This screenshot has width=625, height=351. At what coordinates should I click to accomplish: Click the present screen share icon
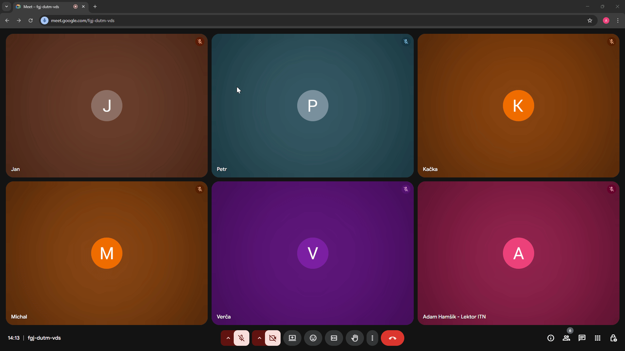pos(292,338)
